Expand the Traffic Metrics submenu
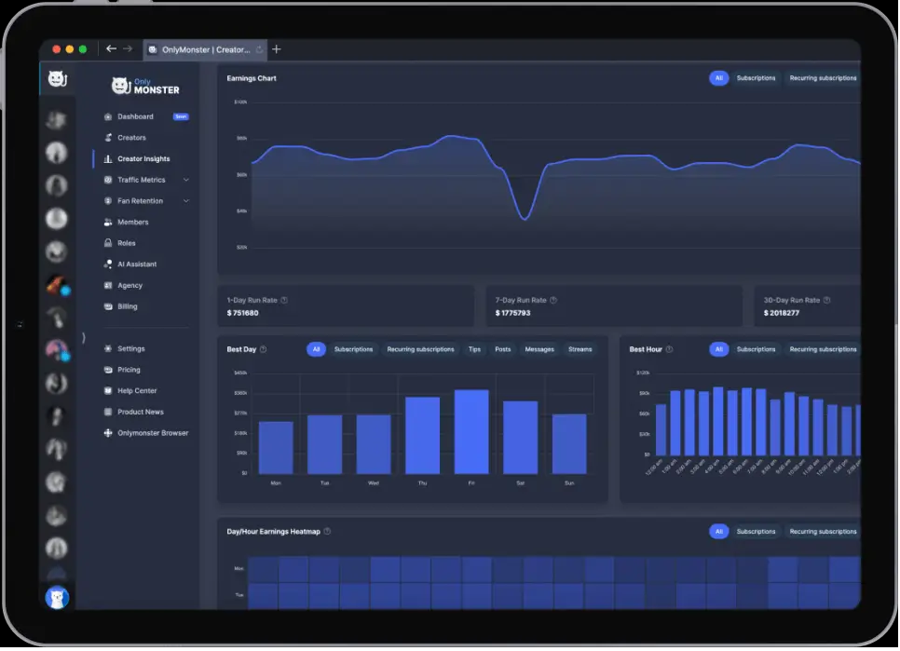The image size is (900, 651). (x=185, y=180)
